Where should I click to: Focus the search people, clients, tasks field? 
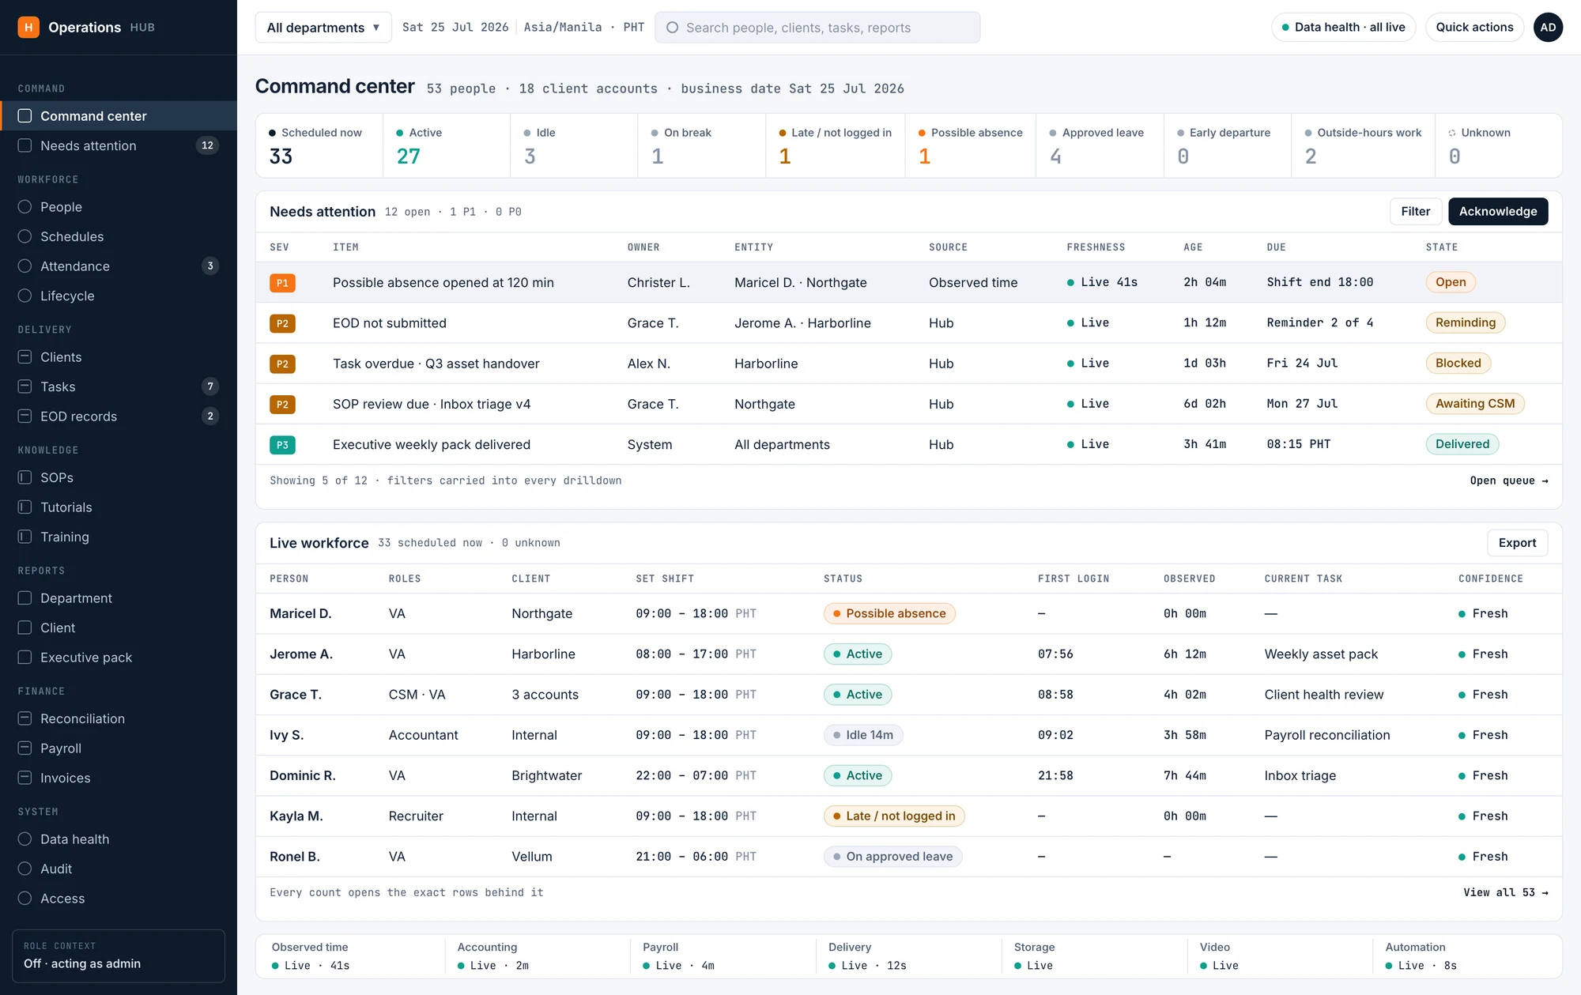click(x=817, y=28)
